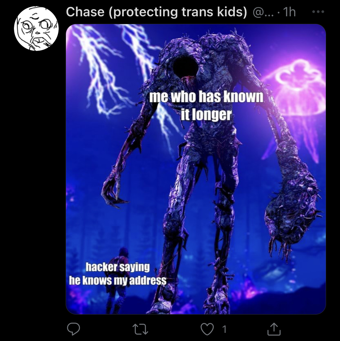340x341 pixels.
Task: Retweet this post using the arrows icon
Action: click(x=140, y=329)
